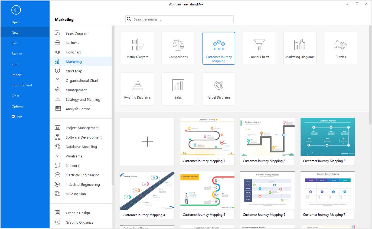Select the Electrical Engineering icon
The width and height of the screenshot is (372, 229).
[x=57, y=175]
